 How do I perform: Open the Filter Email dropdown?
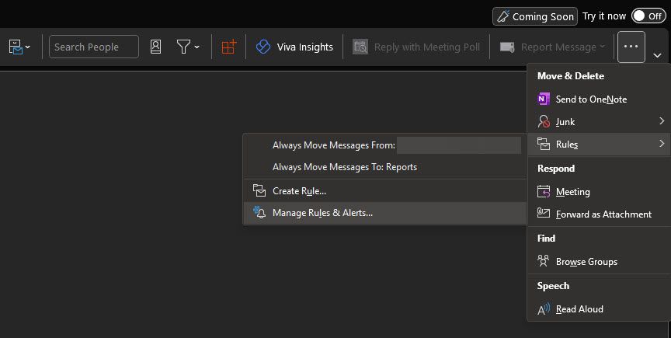(x=187, y=47)
